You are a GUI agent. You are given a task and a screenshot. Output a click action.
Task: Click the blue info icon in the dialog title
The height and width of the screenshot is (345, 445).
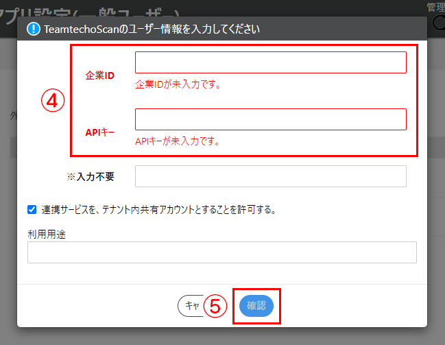click(34, 29)
